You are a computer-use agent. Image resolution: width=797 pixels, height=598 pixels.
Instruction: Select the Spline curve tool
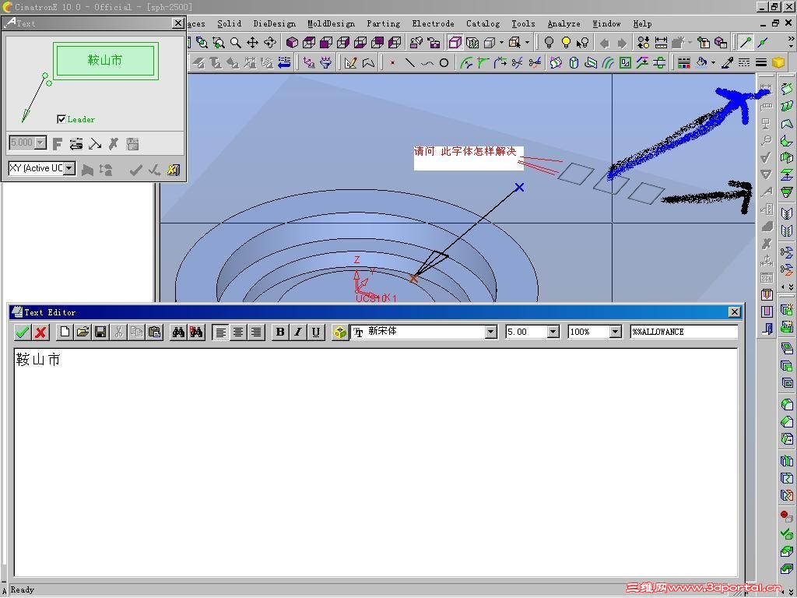(427, 63)
